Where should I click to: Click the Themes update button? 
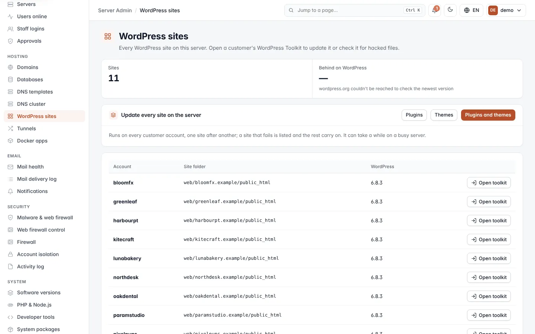pyautogui.click(x=444, y=115)
